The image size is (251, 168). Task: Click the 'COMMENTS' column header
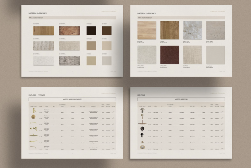click(93, 106)
